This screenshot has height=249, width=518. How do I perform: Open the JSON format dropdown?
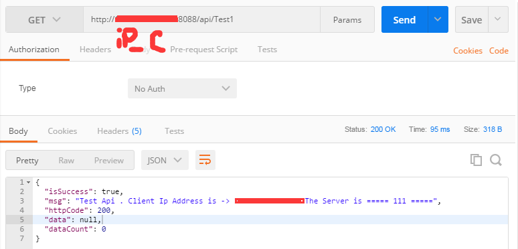(x=165, y=160)
